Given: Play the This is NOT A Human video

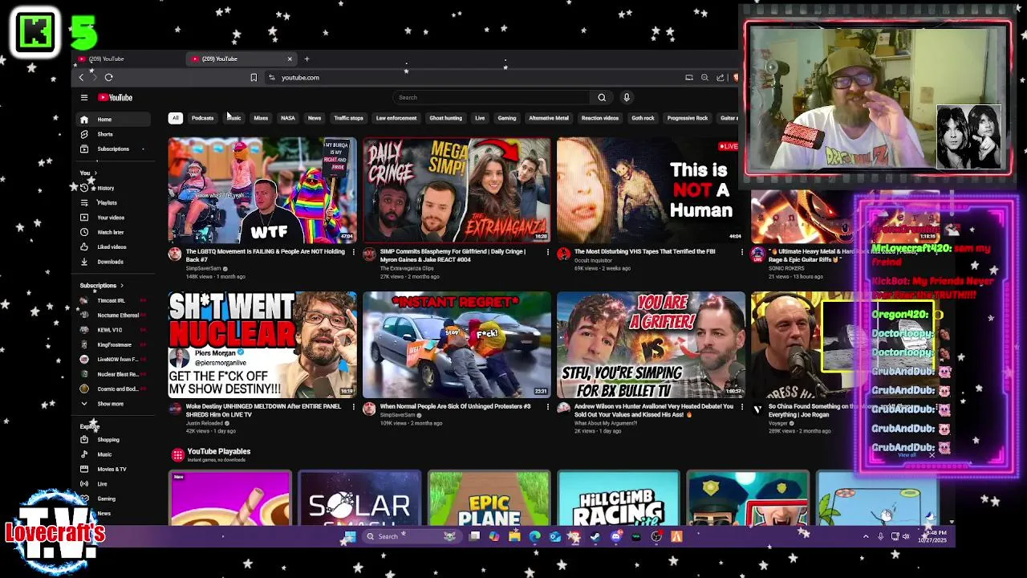Looking at the screenshot, I should click(x=651, y=190).
